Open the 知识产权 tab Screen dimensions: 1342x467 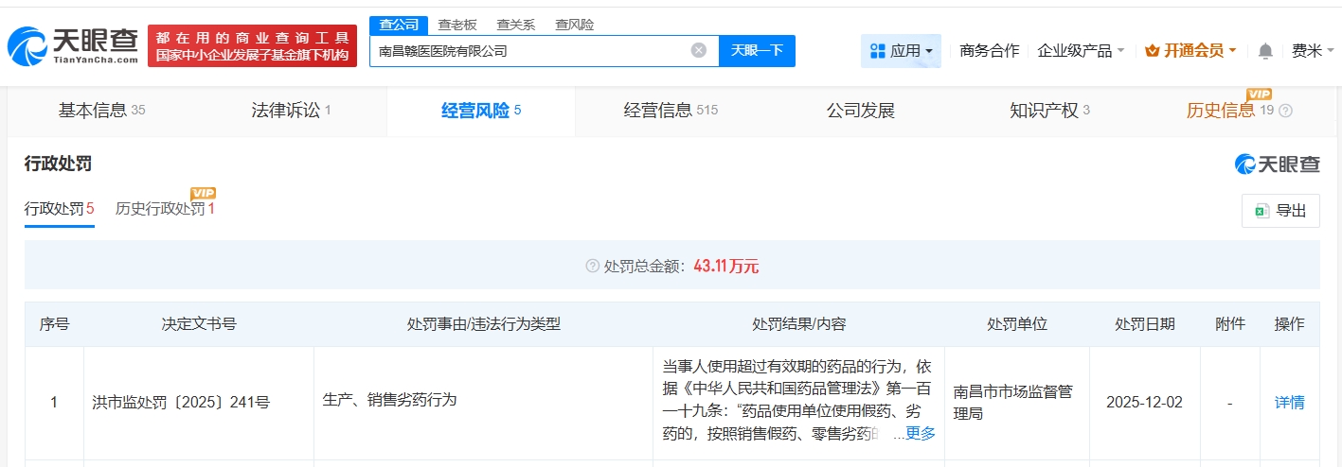(x=1049, y=111)
